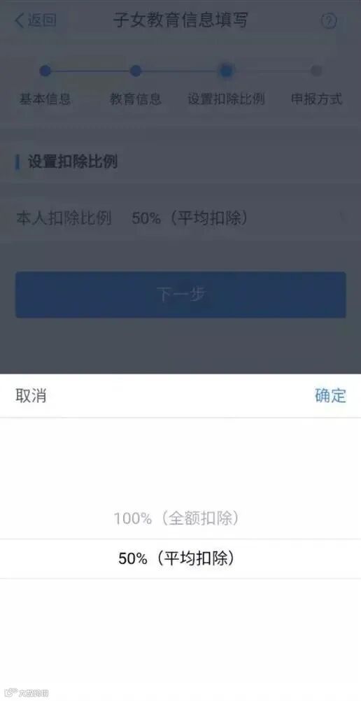Open the 设置扣除比例 step label
This screenshot has width=361, height=701.
coord(226,99)
